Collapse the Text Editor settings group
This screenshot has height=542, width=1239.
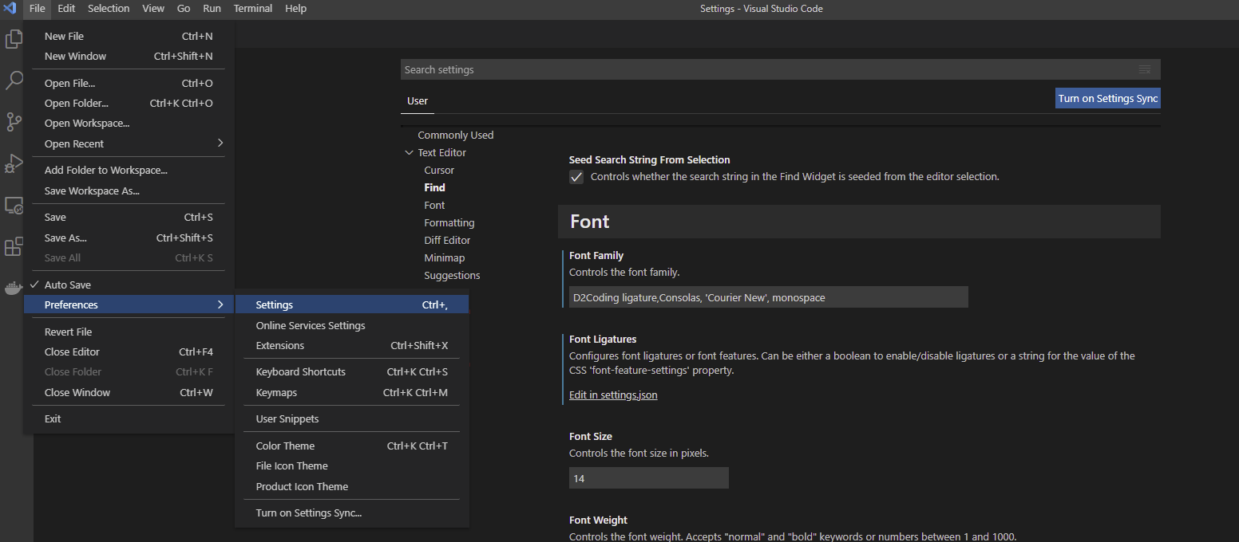pyautogui.click(x=409, y=152)
